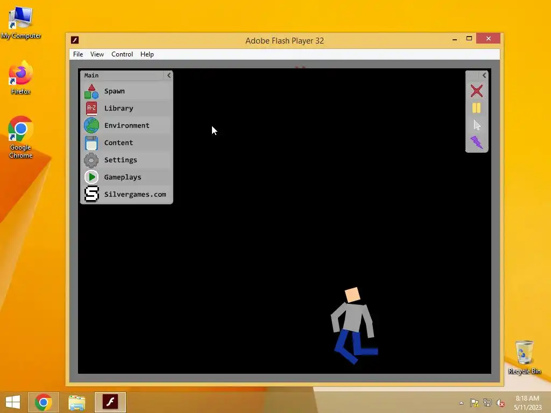This screenshot has height=413, width=551.
Task: Click the red X delete tool
Action: point(477,91)
